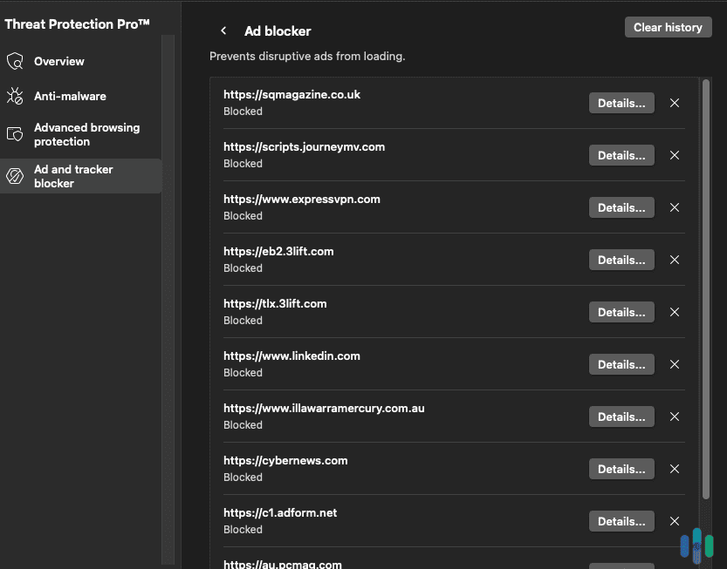
Task: Remove the expressvpn.com entry
Action: click(x=674, y=207)
